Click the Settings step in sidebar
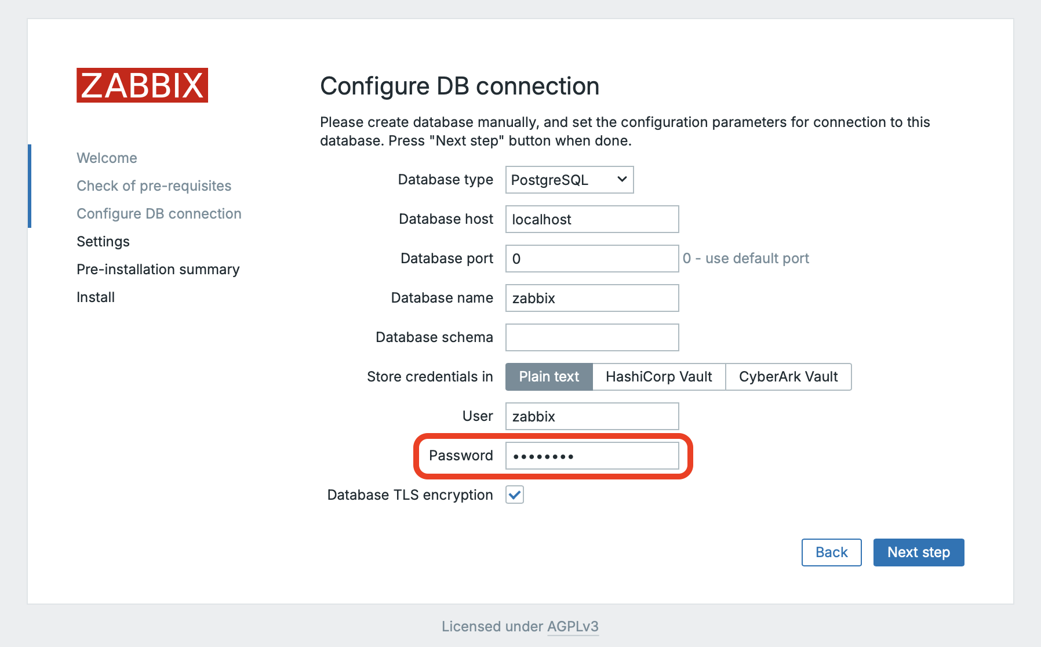The image size is (1041, 647). (x=103, y=242)
